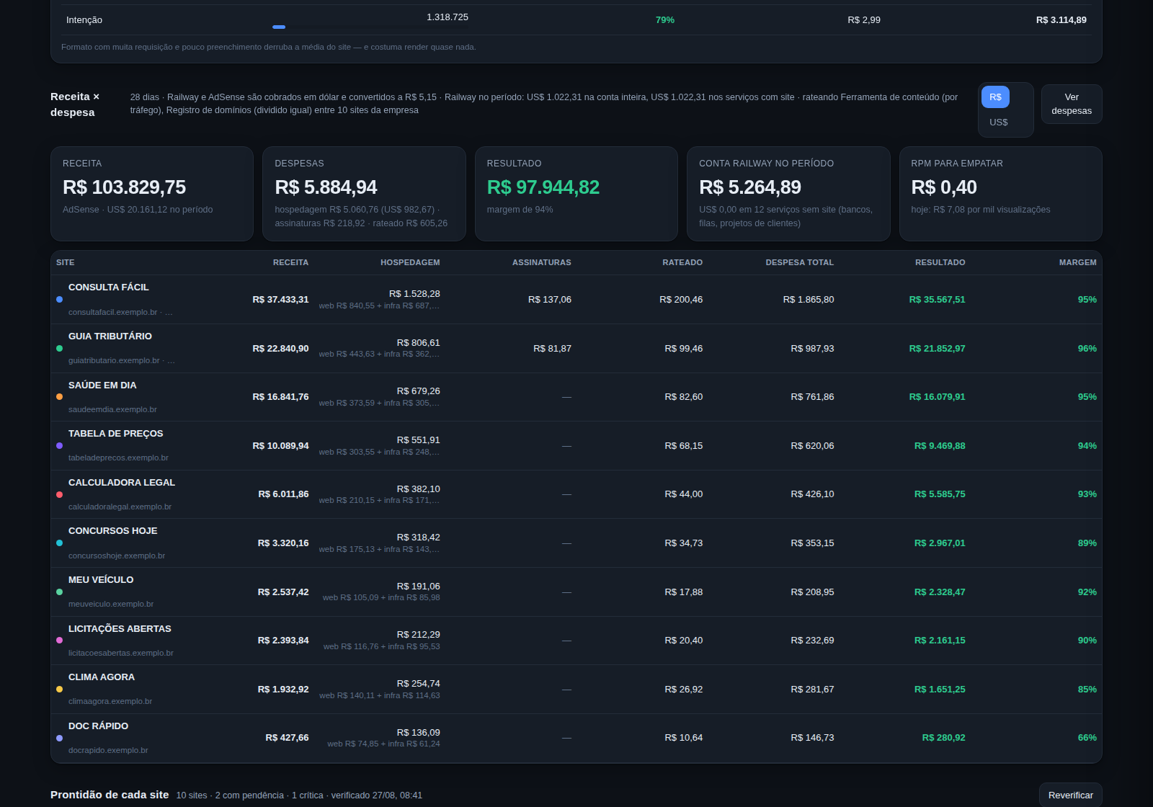Click the red dot beside Calculadora Legal
This screenshot has height=807, width=1153.
(59, 494)
